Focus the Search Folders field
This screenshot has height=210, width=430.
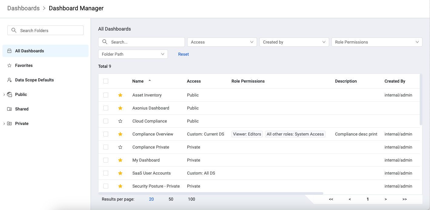(45, 30)
